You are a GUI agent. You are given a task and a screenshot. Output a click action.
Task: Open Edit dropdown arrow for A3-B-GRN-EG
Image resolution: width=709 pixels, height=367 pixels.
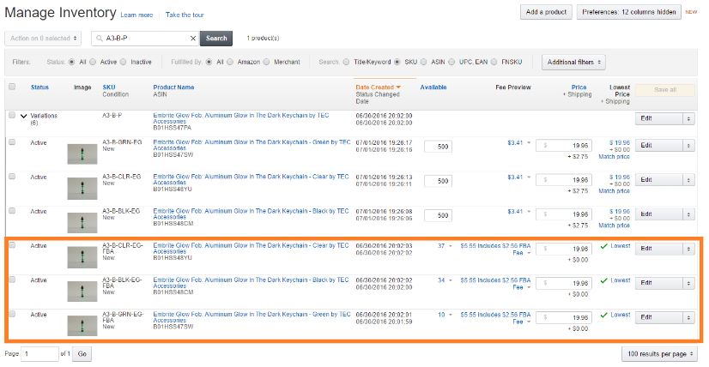[688, 146]
